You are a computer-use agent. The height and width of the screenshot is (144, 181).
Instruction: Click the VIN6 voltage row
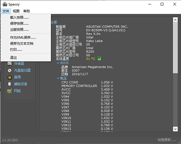(x=87, y=104)
